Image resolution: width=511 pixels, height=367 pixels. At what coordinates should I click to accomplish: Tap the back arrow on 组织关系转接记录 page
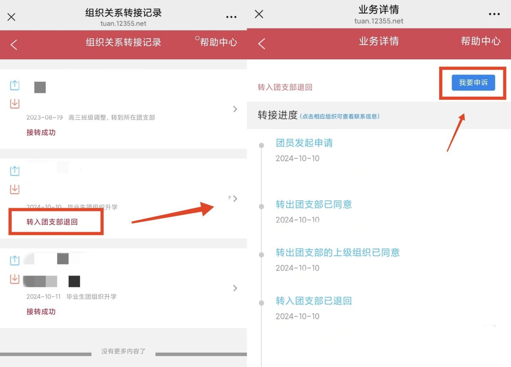click(x=13, y=45)
